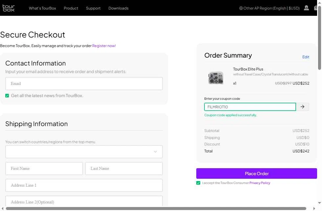Click the Shipping USD$0 value
The width and height of the screenshot is (322, 211).
pyautogui.click(x=303, y=138)
